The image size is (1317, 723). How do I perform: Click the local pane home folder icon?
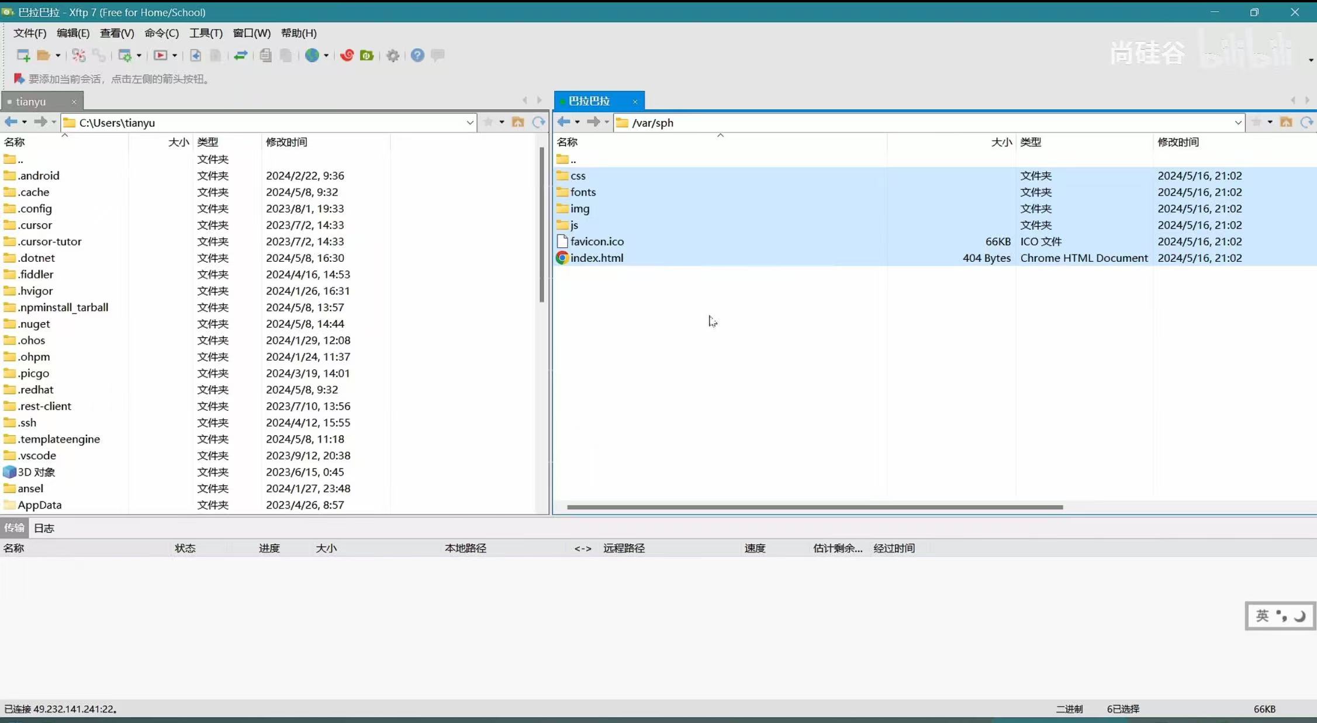(x=518, y=122)
